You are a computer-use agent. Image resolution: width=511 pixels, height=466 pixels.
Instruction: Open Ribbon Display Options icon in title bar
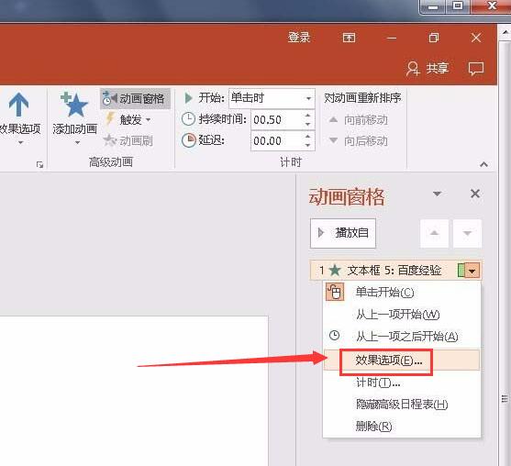[x=349, y=38]
